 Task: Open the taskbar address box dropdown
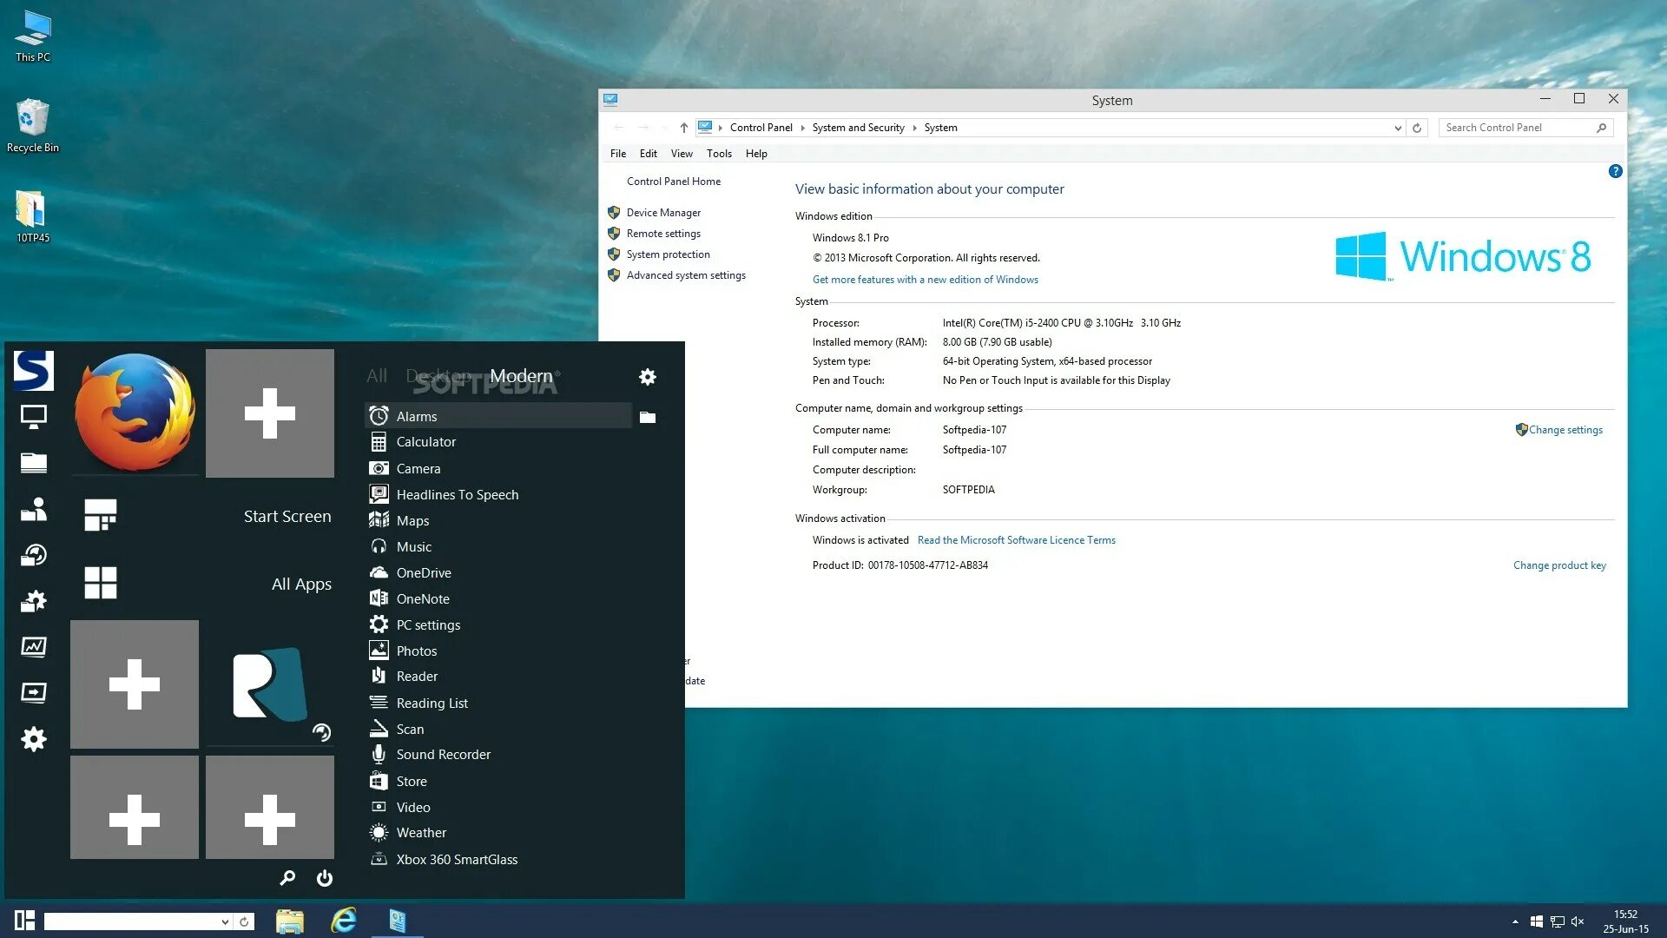225,922
